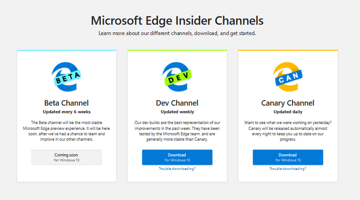Select the Canary Channel heading
Image resolution: width=360 pixels, height=200 pixels.
click(288, 103)
